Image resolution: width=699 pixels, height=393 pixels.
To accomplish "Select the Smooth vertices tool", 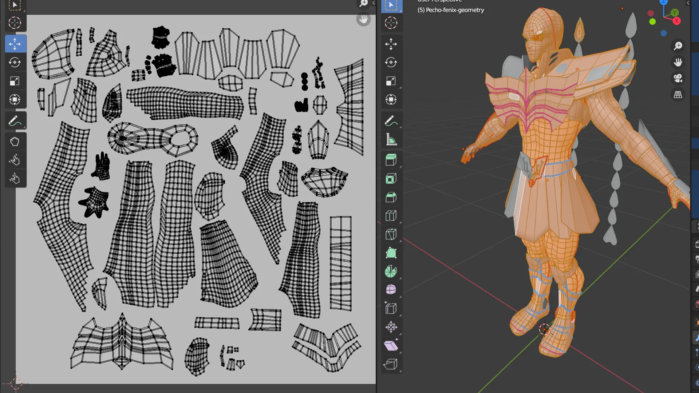I will 391,290.
